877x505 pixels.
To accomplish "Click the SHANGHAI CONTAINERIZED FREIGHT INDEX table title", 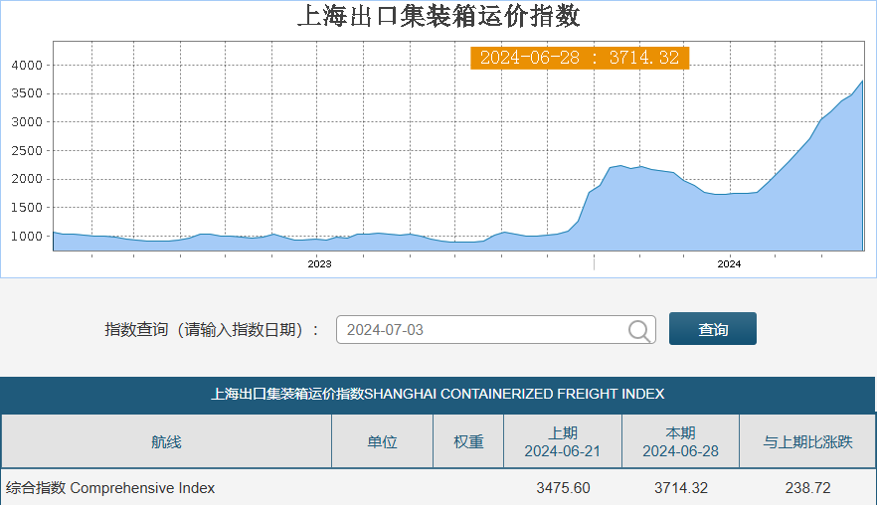I will click(x=438, y=394).
